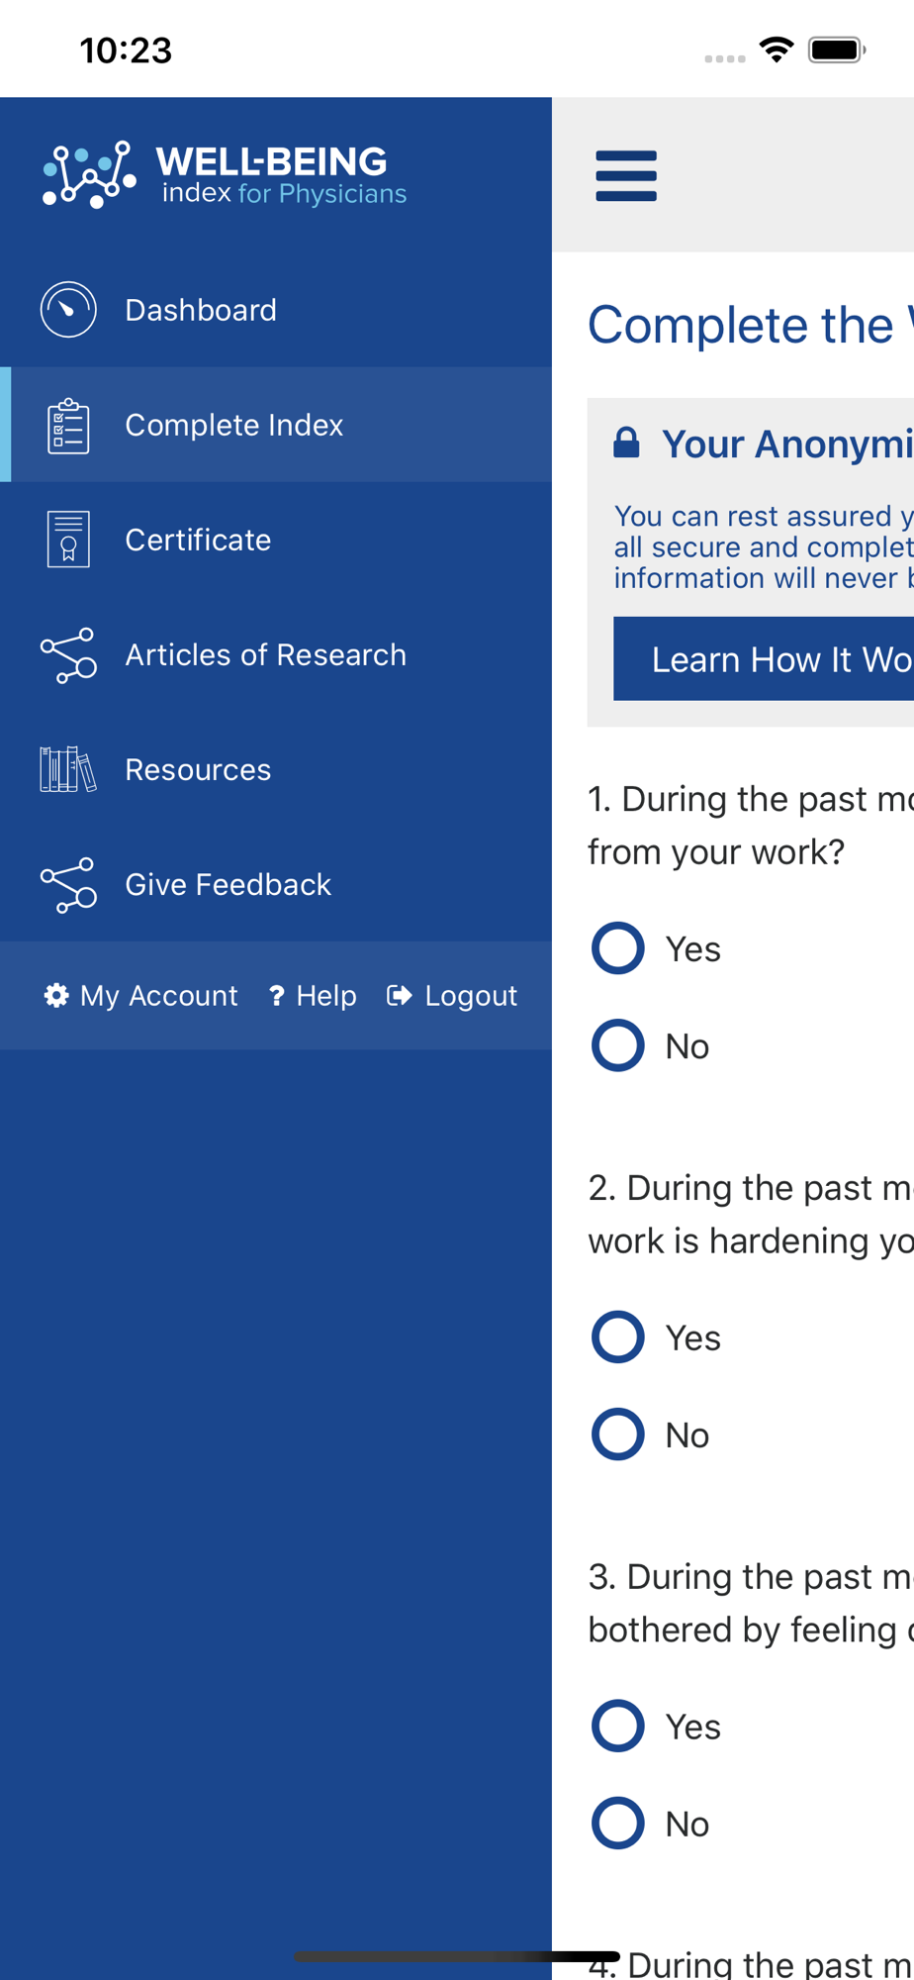
Task: Tap the Articles of Research share icon
Action: (x=68, y=655)
